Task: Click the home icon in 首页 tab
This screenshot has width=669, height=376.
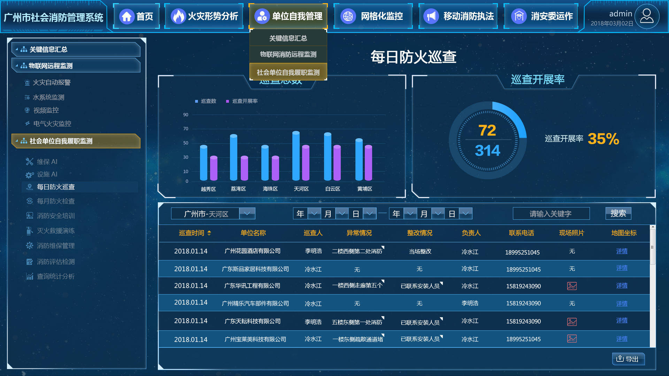Action: (127, 16)
